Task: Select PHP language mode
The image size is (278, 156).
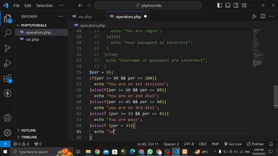Action: click(215, 144)
